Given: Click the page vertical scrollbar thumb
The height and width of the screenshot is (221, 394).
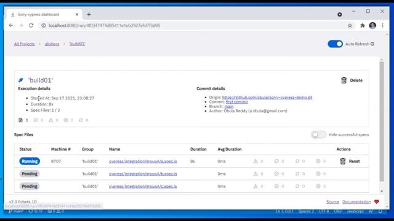Looking at the screenshot, I should pyautogui.click(x=382, y=121).
